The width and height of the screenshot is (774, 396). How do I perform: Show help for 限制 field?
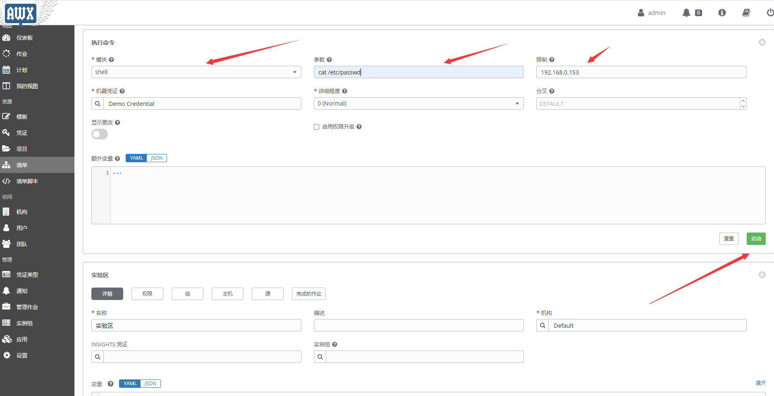(552, 60)
